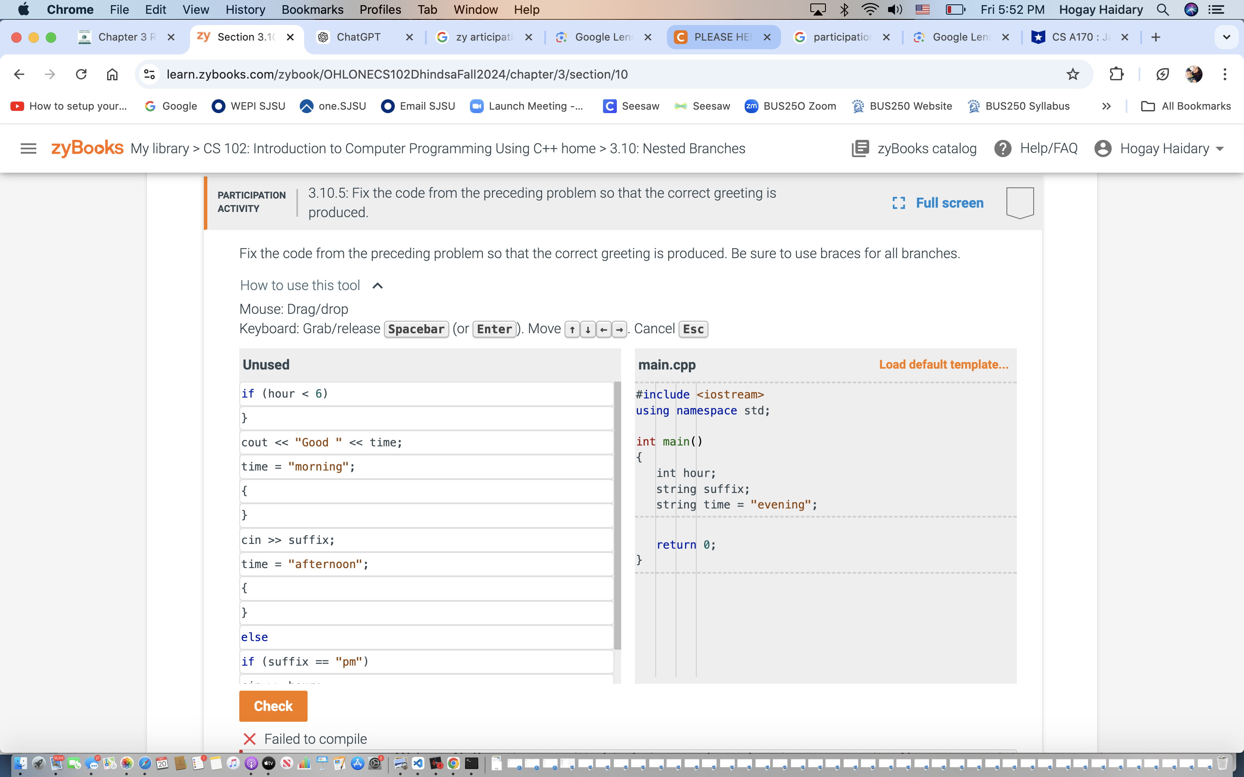
Task: Open the zyBooks hamburger navigation menu
Action: (28, 148)
